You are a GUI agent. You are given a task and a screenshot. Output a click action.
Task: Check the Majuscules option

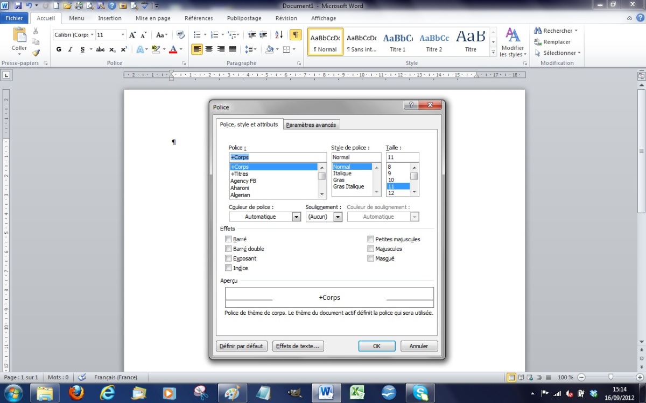point(370,249)
